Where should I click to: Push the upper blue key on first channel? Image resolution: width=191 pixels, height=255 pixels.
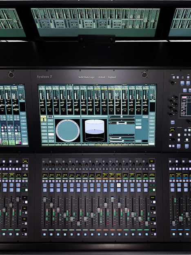click(x=45, y=185)
